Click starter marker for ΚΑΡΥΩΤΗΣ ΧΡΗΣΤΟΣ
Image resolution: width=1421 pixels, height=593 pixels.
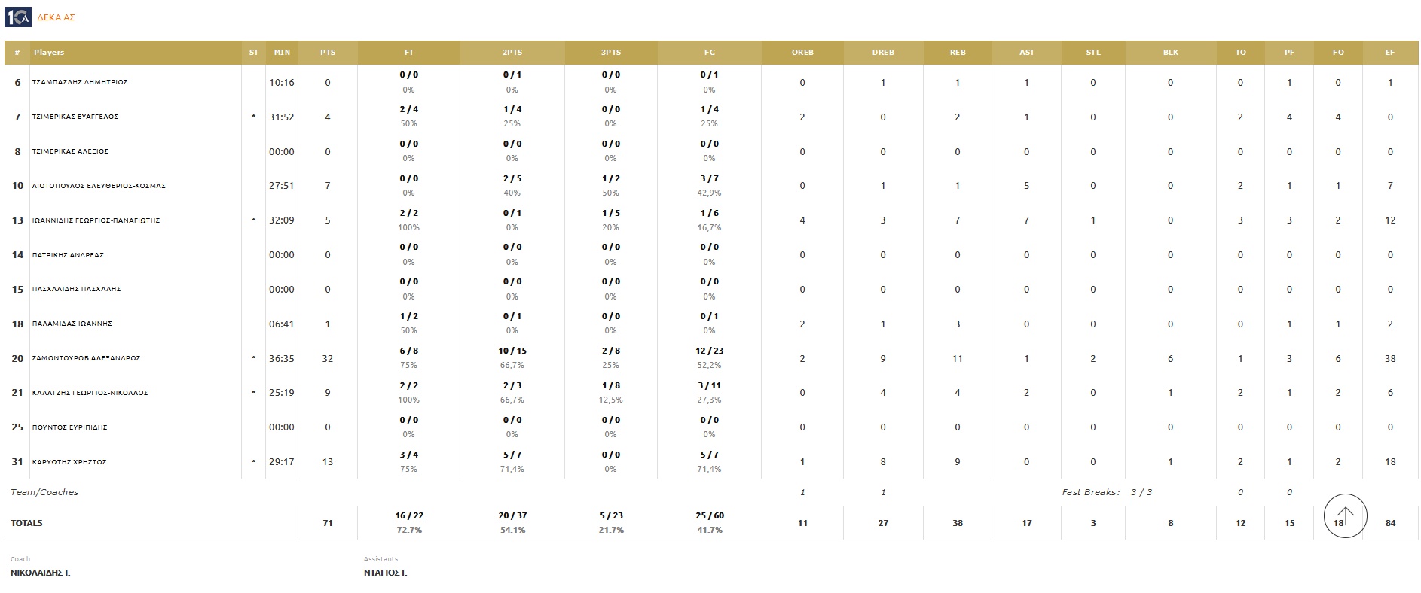pyautogui.click(x=253, y=461)
